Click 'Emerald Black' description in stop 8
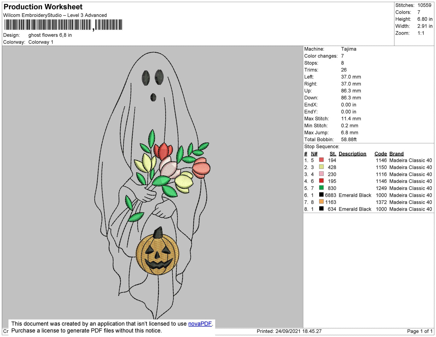 (x=355, y=209)
